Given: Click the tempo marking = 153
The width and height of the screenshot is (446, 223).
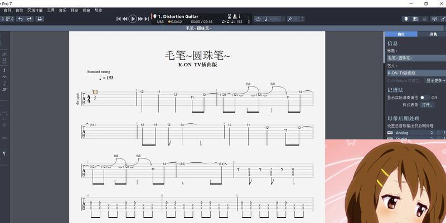Looking at the screenshot, I should pos(106,78).
